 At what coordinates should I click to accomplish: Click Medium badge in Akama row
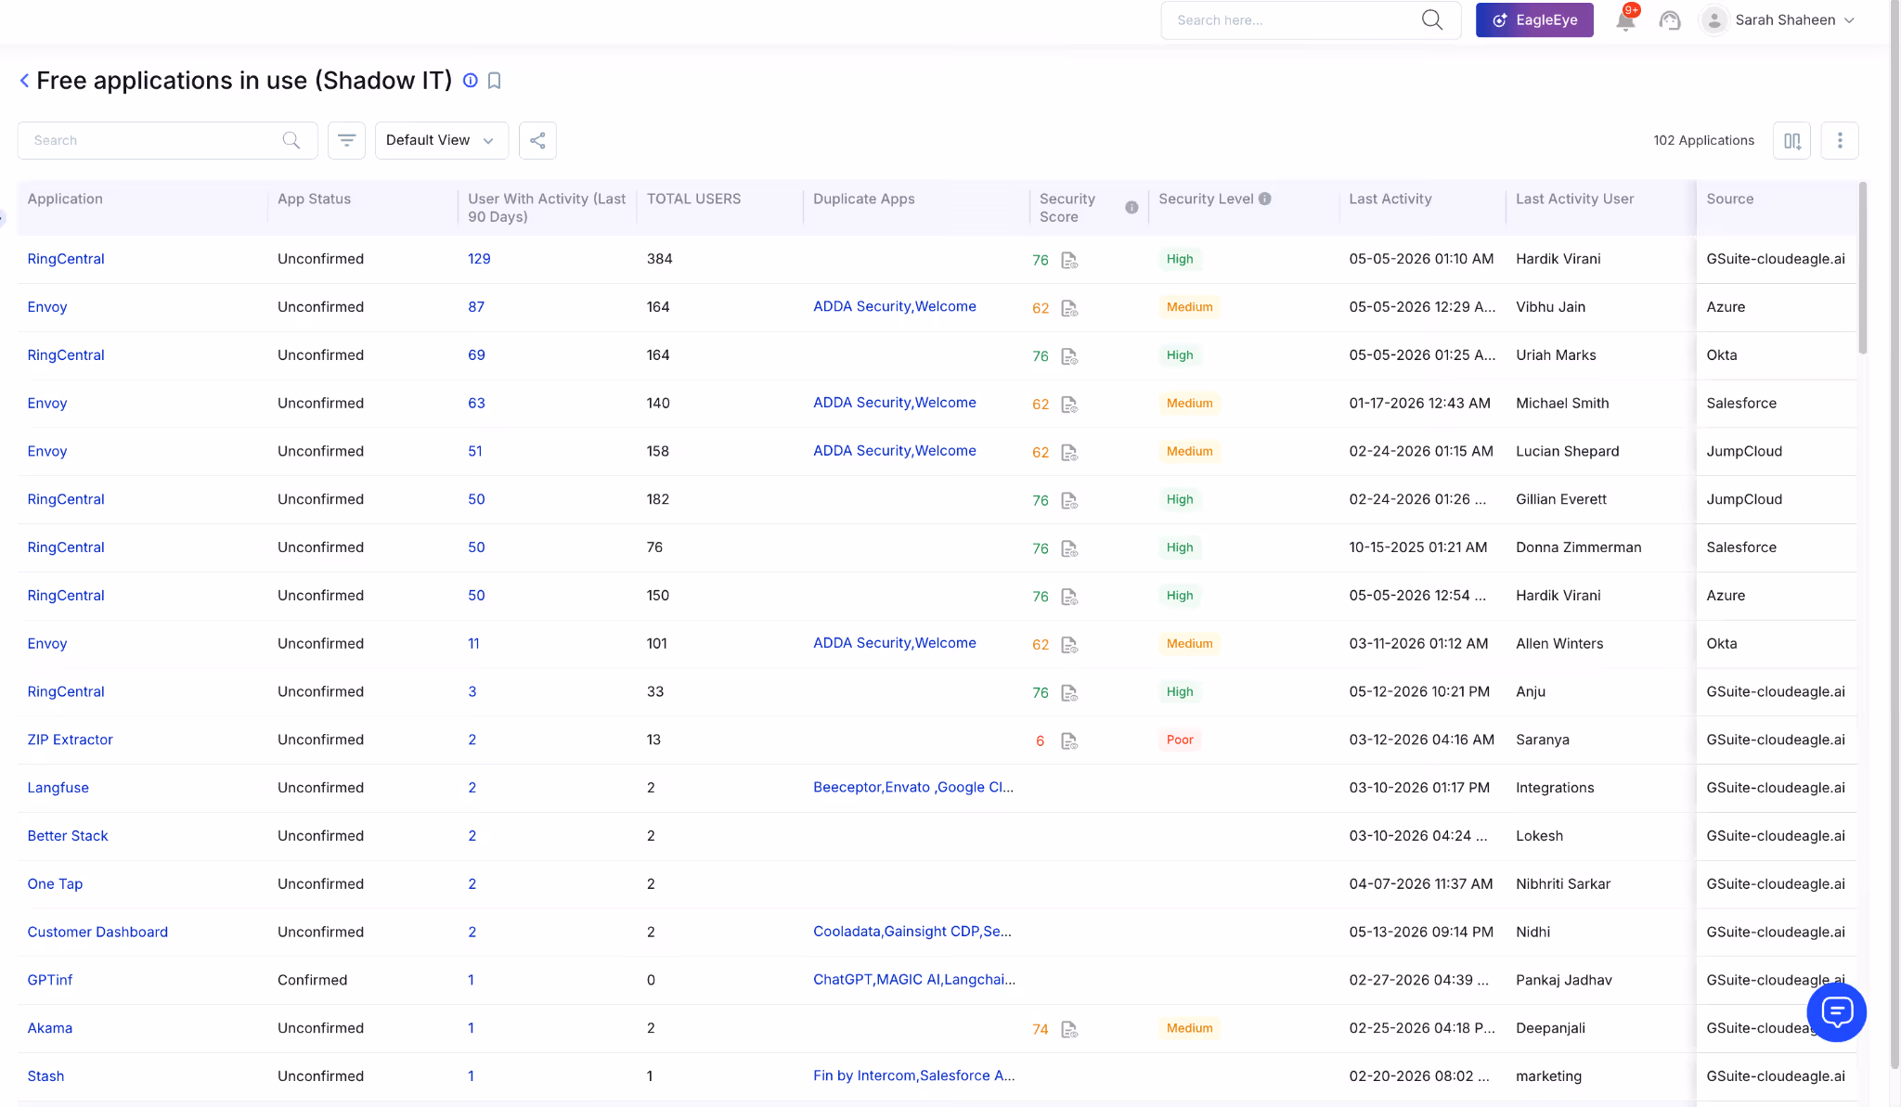tap(1189, 1028)
